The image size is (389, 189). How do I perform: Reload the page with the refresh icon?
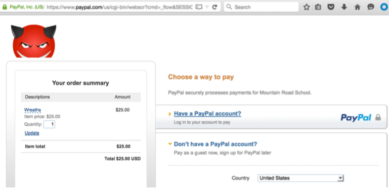(x=215, y=7)
